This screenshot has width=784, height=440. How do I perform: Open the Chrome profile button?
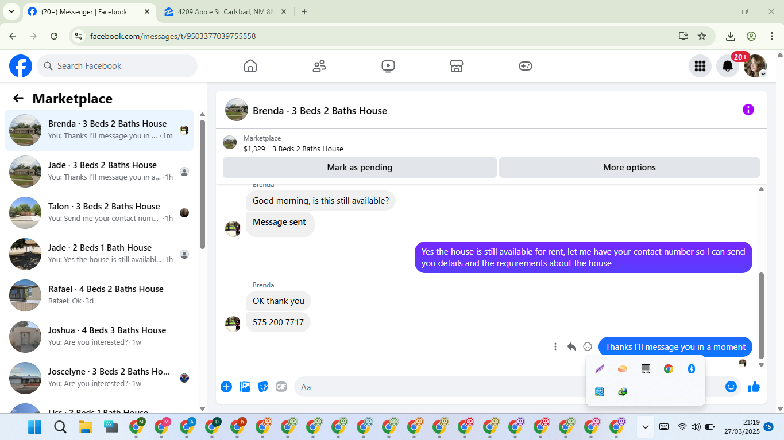(x=751, y=36)
